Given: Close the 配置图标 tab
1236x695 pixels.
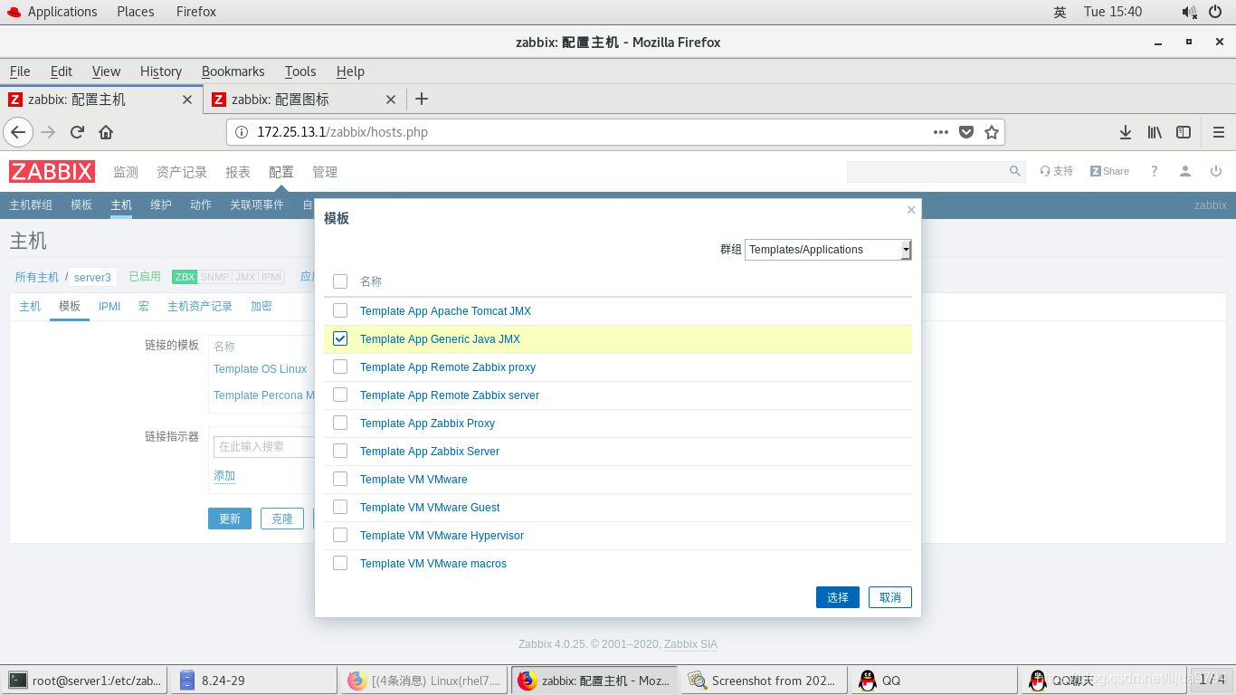Looking at the screenshot, I should [x=391, y=100].
